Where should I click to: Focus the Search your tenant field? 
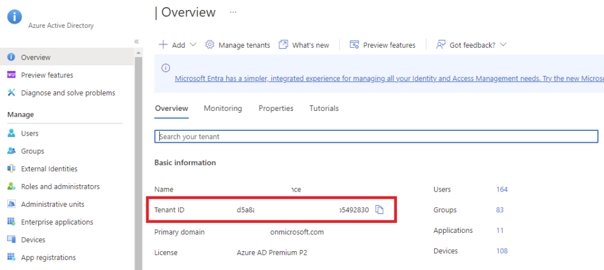[x=376, y=136]
